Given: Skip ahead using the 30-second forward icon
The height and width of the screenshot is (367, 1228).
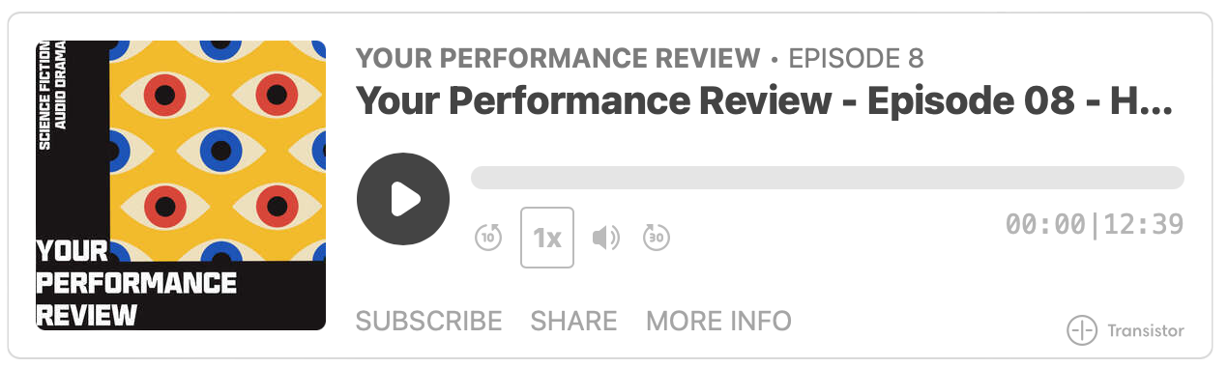Looking at the screenshot, I should click(657, 237).
